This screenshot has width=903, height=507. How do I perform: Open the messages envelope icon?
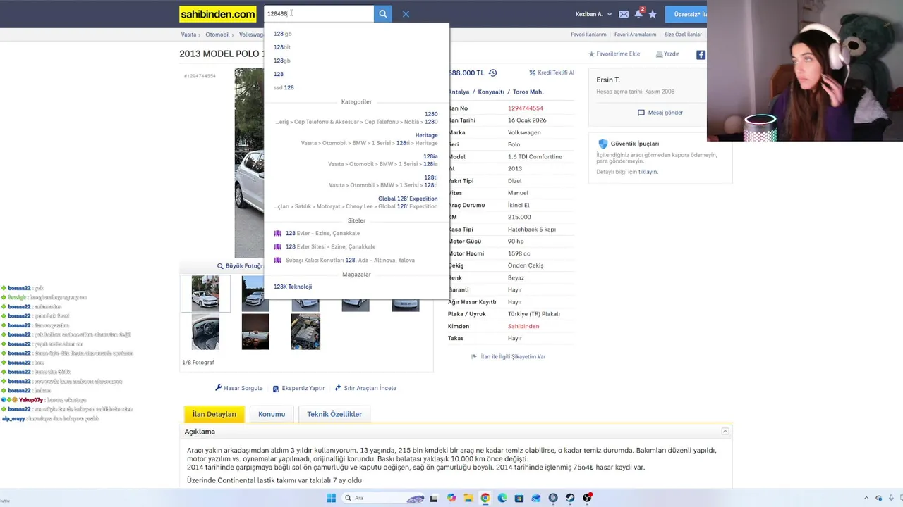pyautogui.click(x=624, y=14)
